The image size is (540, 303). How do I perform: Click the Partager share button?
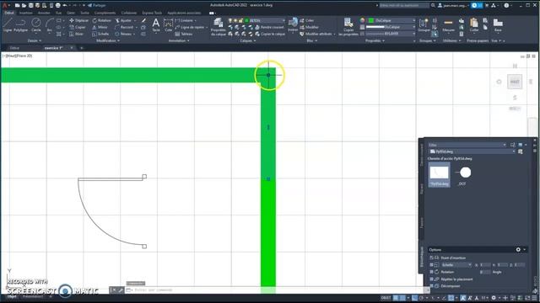(97, 5)
